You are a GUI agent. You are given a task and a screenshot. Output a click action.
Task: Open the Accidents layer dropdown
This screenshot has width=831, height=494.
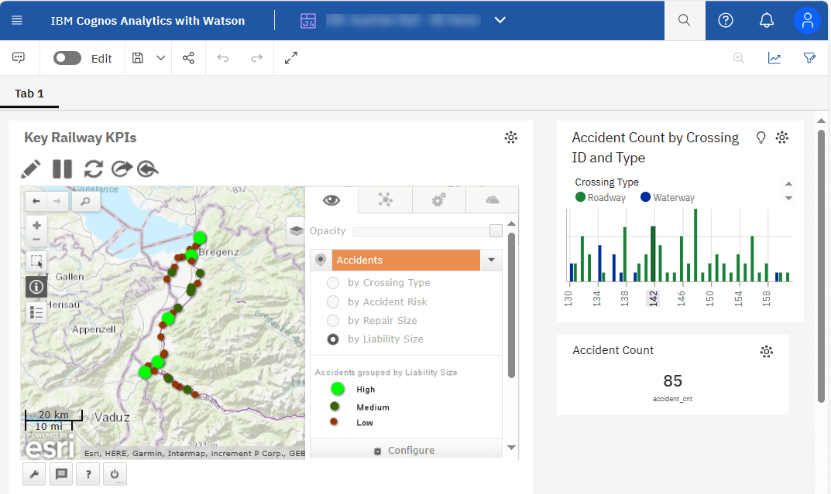tap(491, 260)
